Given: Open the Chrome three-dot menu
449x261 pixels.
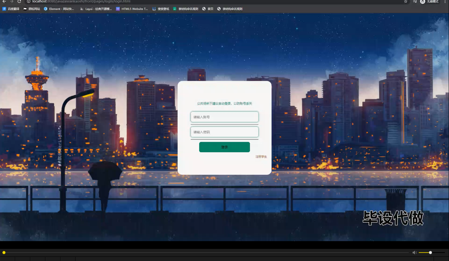Looking at the screenshot, I should (445, 1).
